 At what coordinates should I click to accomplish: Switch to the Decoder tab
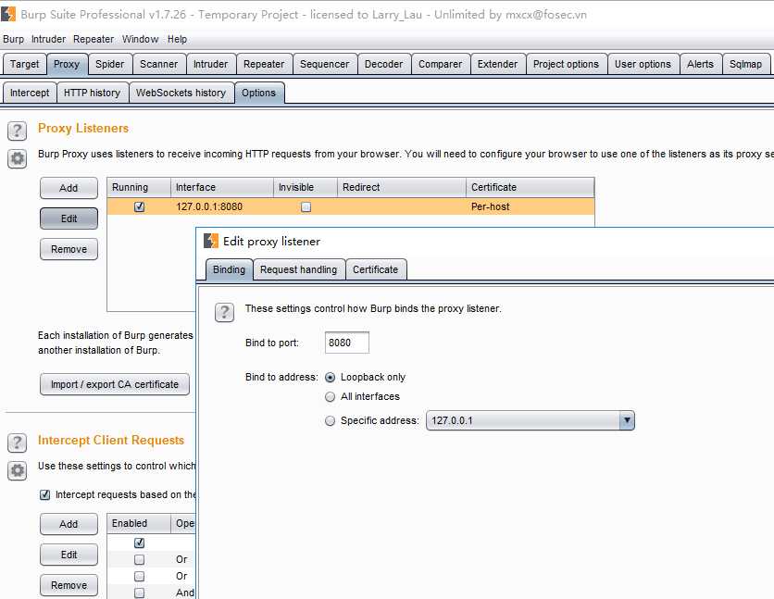tap(383, 64)
